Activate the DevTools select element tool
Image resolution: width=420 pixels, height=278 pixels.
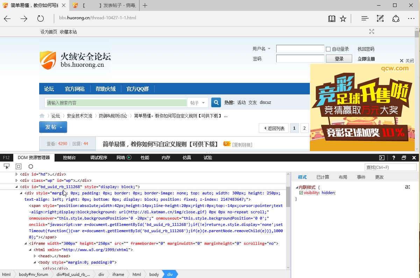pyautogui.click(x=7, y=166)
